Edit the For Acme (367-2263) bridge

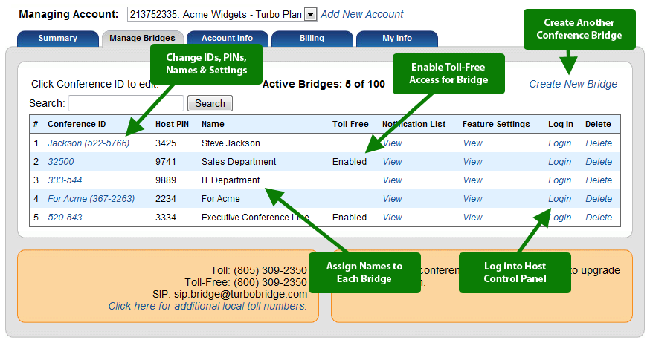point(90,199)
